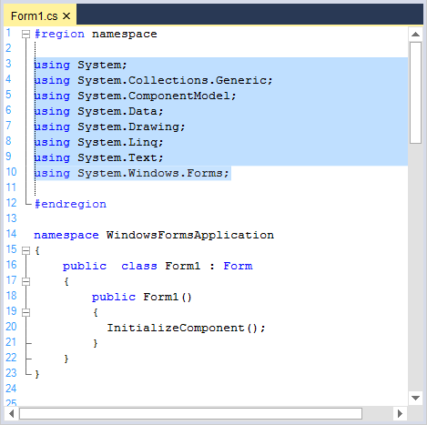The width and height of the screenshot is (427, 425).
Task: Click 'System.Collections.Generic;' in the code
Action: (x=175, y=80)
